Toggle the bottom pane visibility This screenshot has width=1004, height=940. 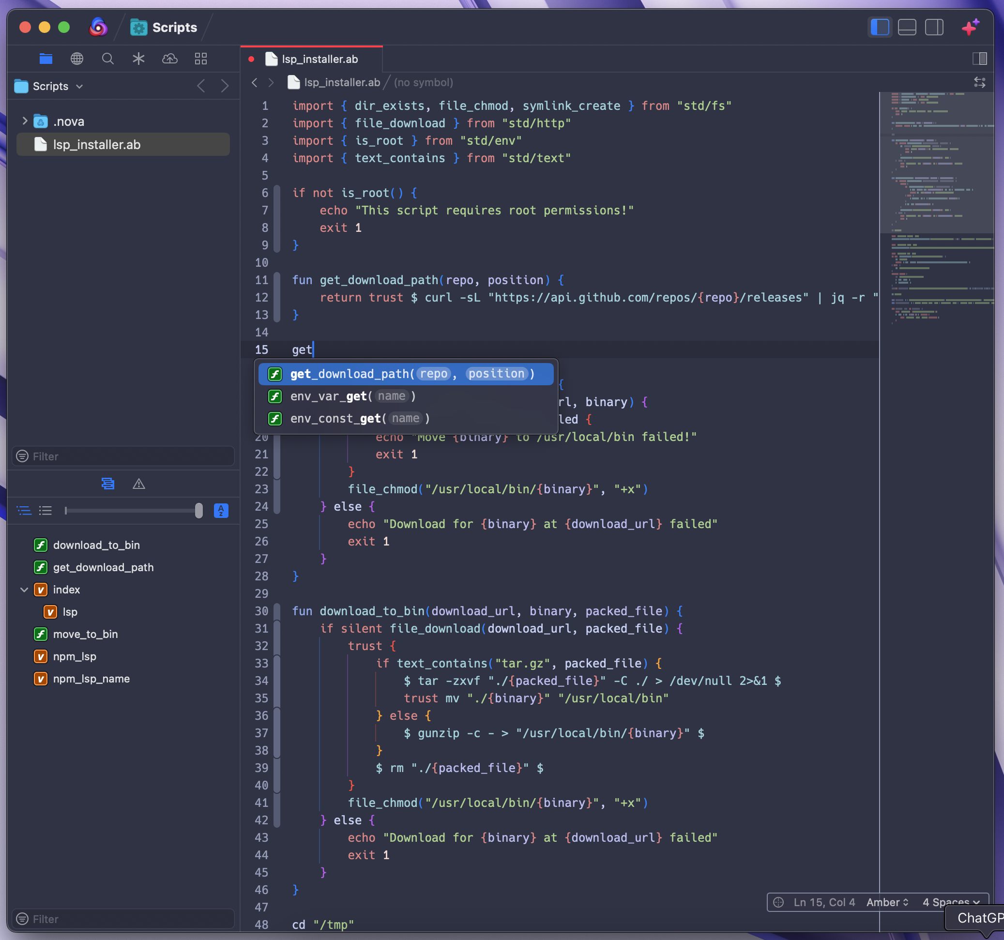pyautogui.click(x=907, y=27)
